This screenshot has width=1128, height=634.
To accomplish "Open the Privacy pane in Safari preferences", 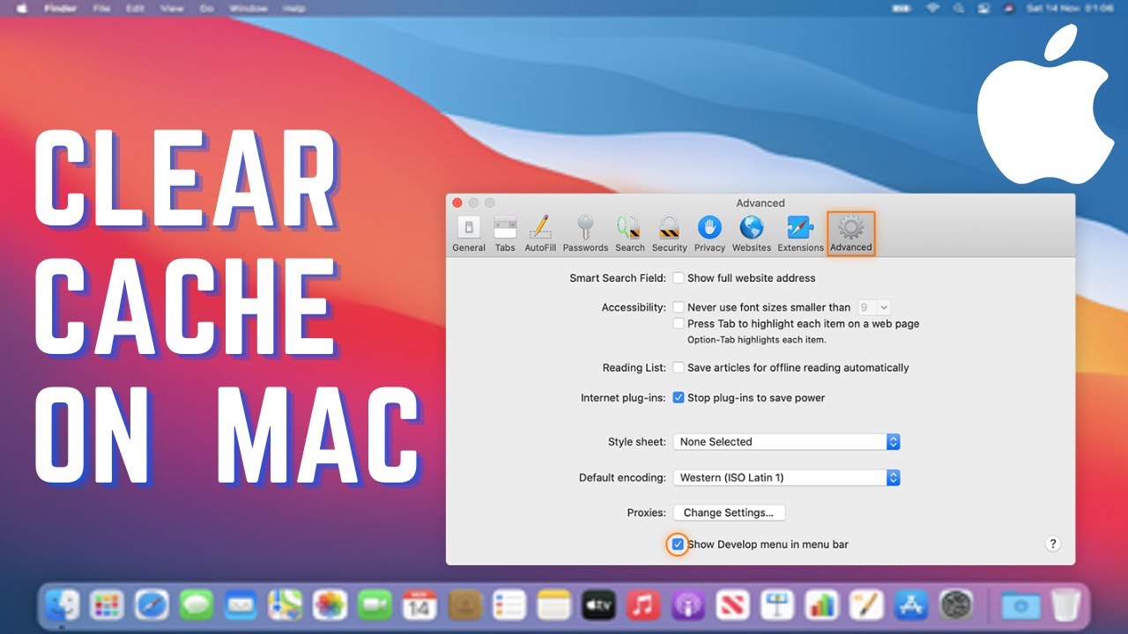I will 709,232.
